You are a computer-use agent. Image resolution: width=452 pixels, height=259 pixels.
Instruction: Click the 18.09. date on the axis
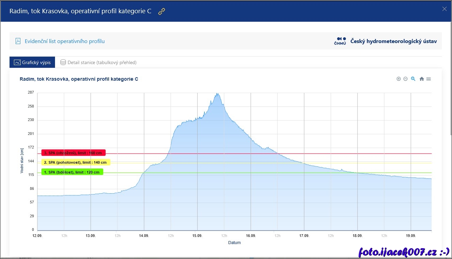click(357, 236)
